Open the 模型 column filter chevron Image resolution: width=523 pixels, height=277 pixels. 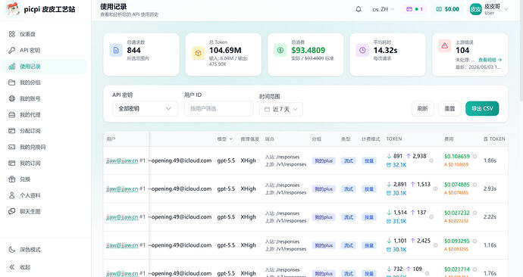[x=231, y=139]
